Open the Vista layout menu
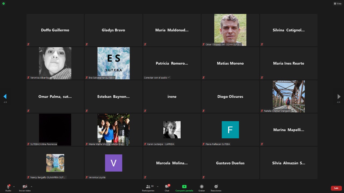The width and height of the screenshot is (344, 193). tap(338, 3)
